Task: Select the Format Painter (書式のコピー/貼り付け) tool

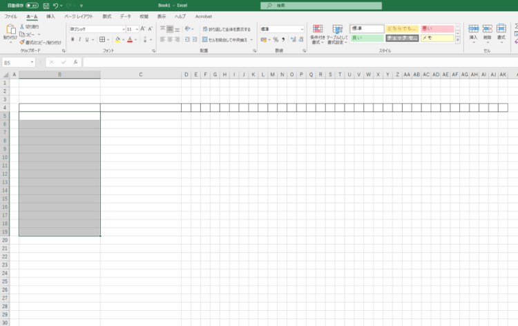Action: 22,42
